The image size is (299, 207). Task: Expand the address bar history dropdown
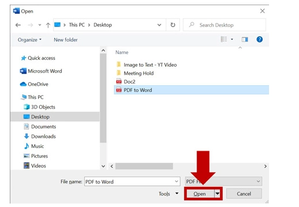point(159,25)
